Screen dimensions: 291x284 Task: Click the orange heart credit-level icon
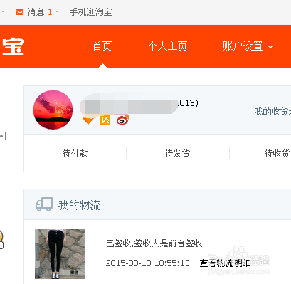pos(88,120)
